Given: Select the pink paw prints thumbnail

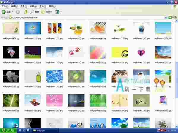Looking at the screenshot, I should 76,52.
